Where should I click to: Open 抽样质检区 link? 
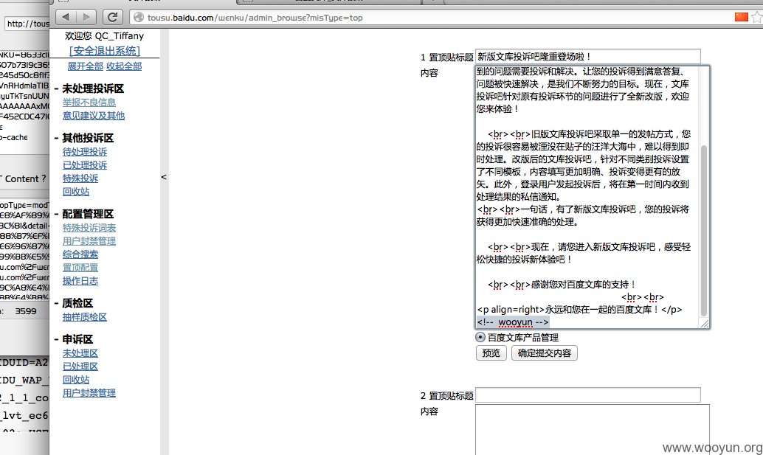[x=85, y=317]
